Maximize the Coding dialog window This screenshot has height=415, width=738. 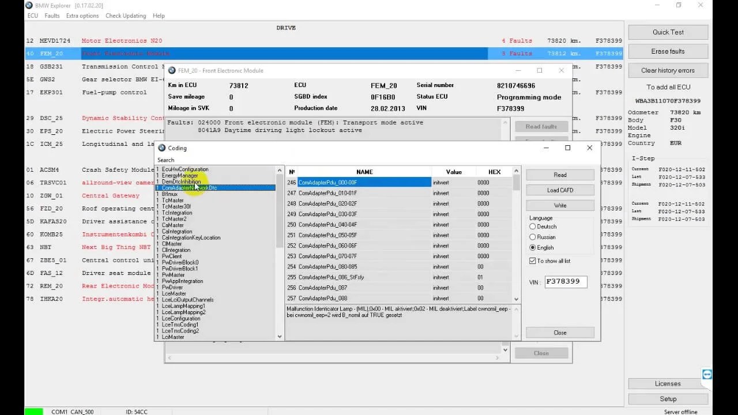pos(567,148)
